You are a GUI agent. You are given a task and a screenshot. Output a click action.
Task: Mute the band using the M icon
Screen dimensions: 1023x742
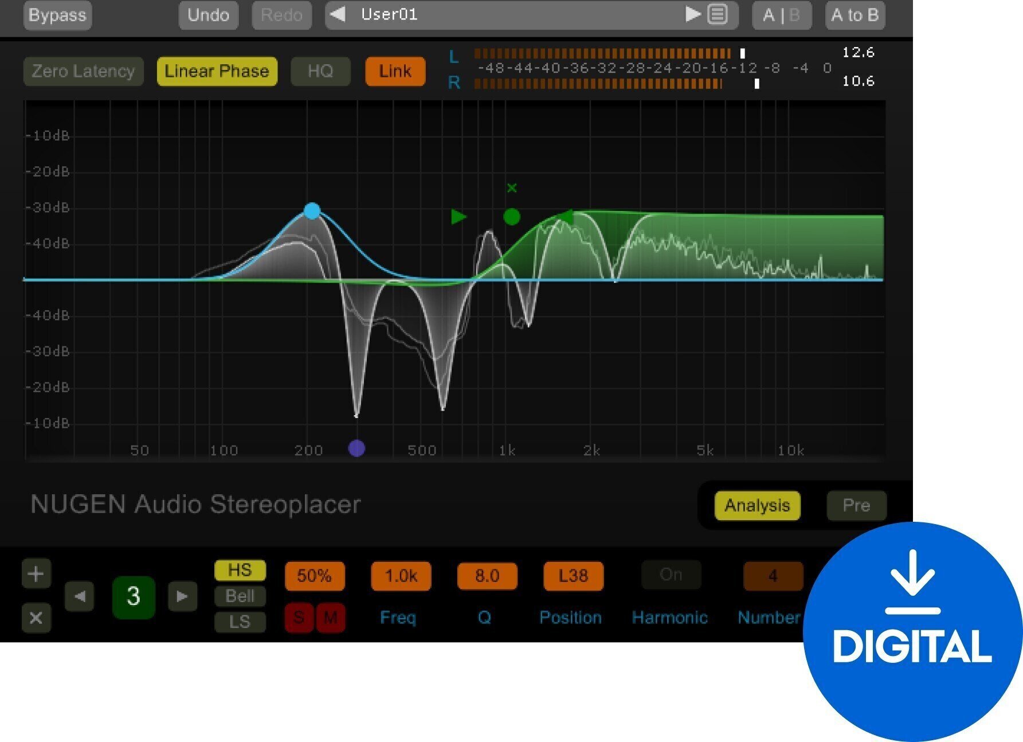(330, 618)
